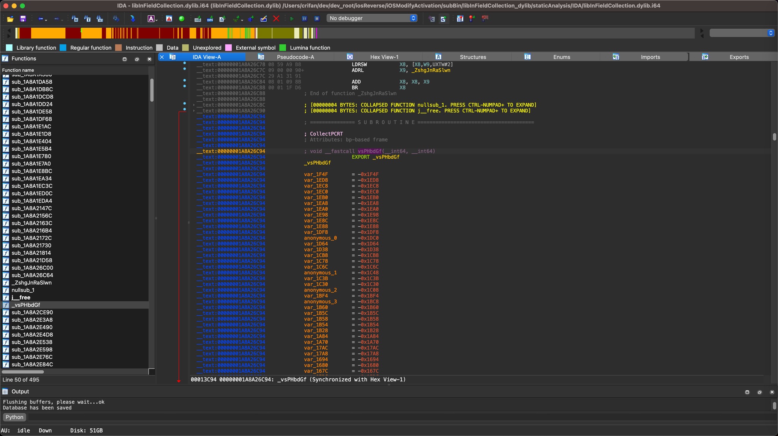
Task: Open back-history dropdown next to the left arrow
Action: click(x=46, y=19)
